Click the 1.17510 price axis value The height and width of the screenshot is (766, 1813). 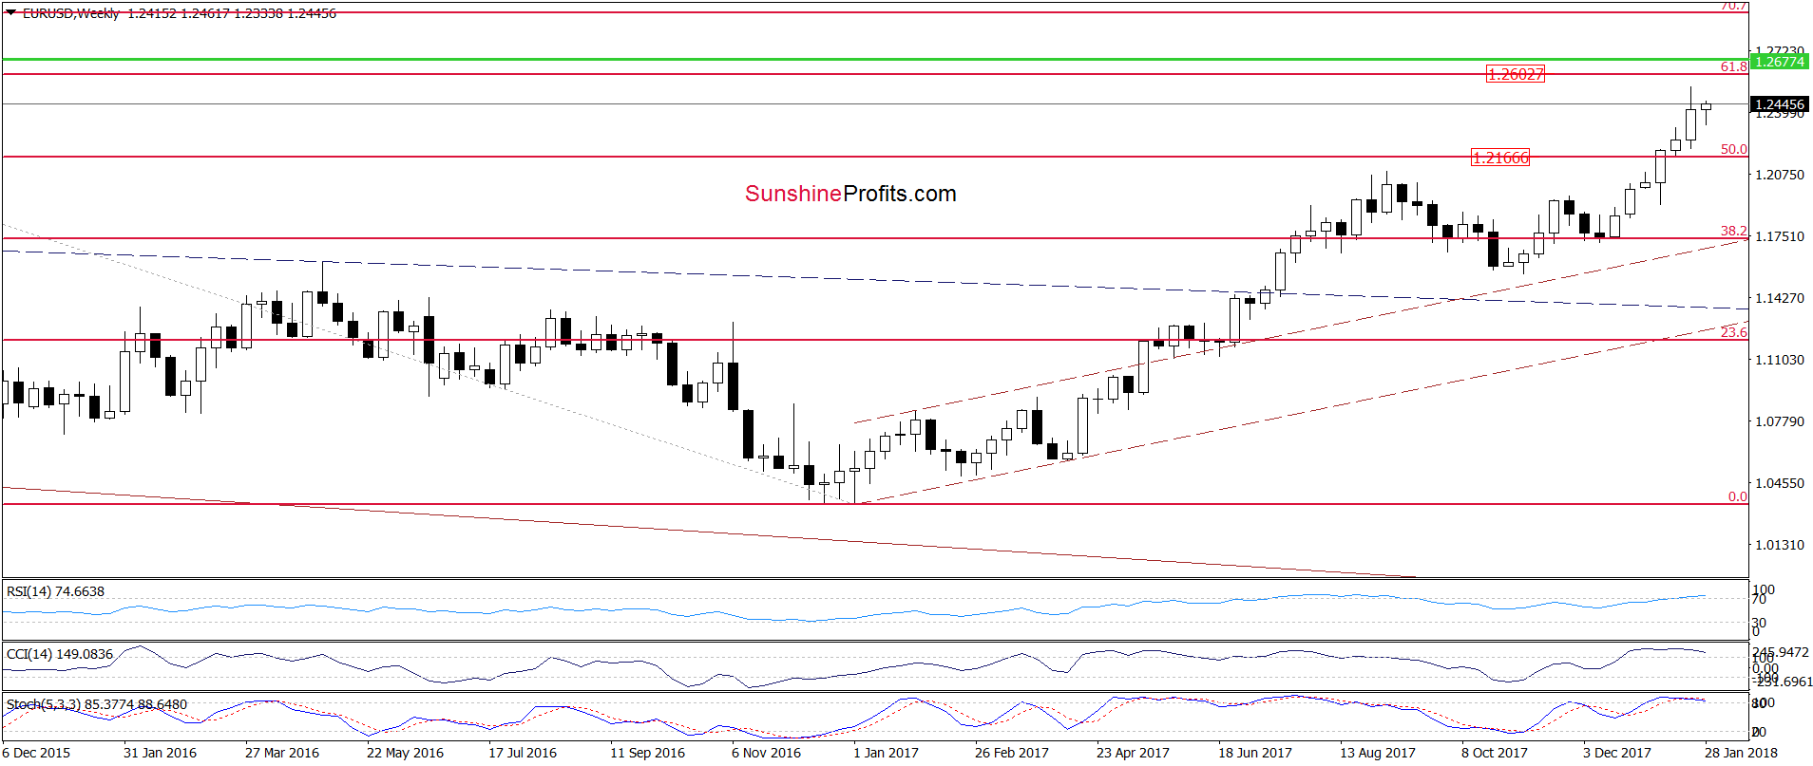tap(1779, 236)
